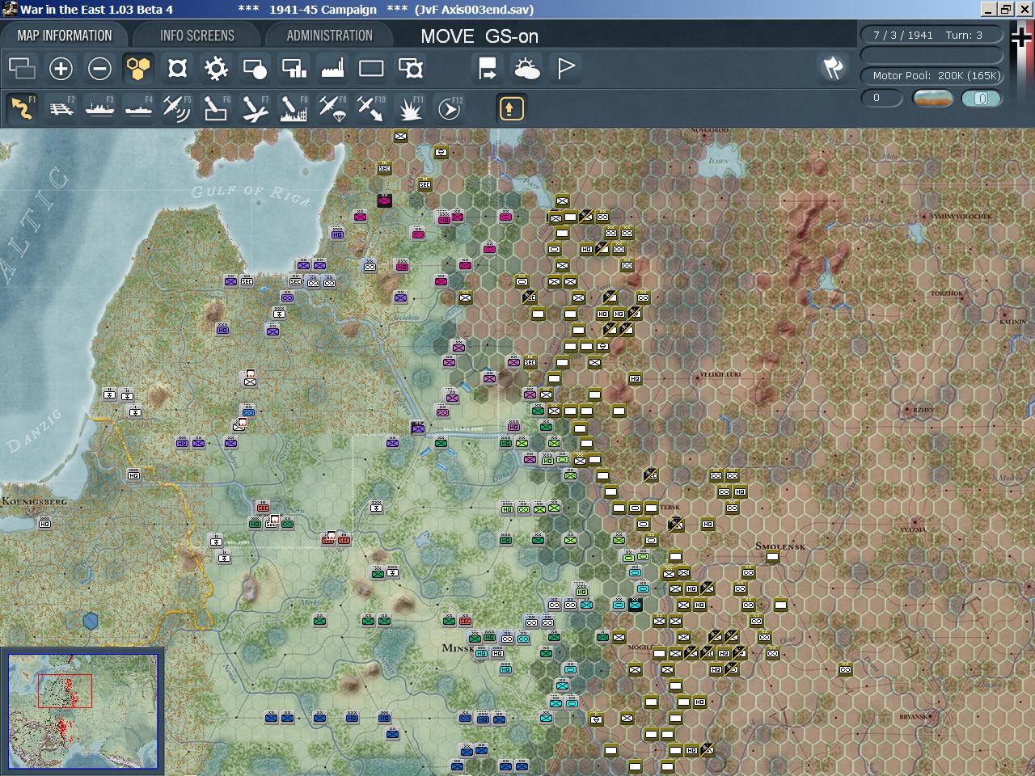The height and width of the screenshot is (776, 1035).
Task: Select F2 Rail move mode
Action: pos(61,108)
